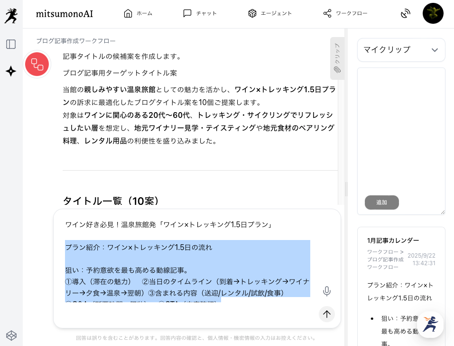The image size is (454, 346).
Task: Go to the エージェント menu item
Action: tap(270, 13)
